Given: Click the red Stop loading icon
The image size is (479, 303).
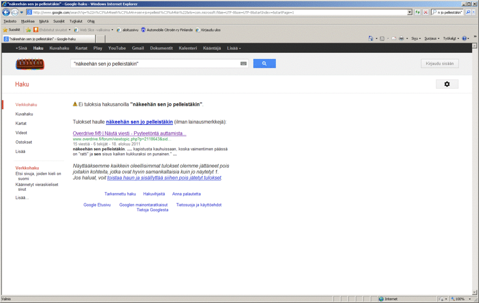Looking at the screenshot, I should (426, 12).
